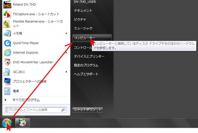Launch the FSCapture.exe shortcut icon

(7, 14)
